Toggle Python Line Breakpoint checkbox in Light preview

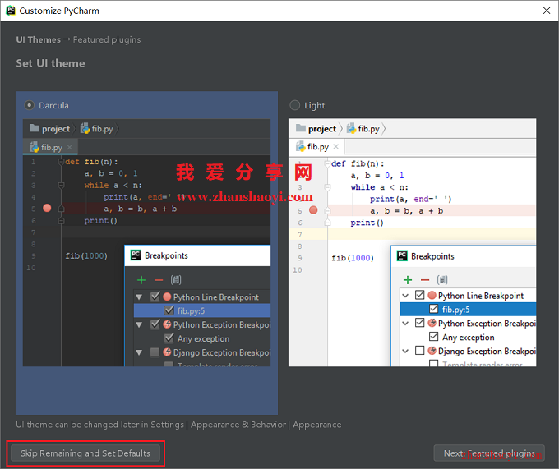[x=419, y=295]
